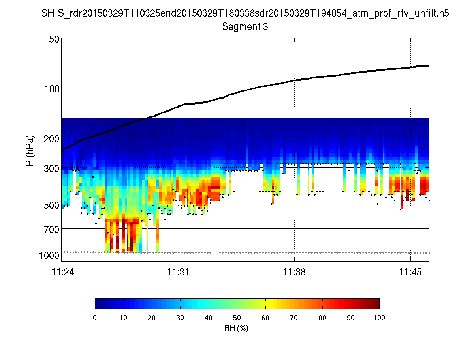This screenshot has height=355, width=474.
Task: Click the colorbar tick label 20
Action: click(152, 318)
